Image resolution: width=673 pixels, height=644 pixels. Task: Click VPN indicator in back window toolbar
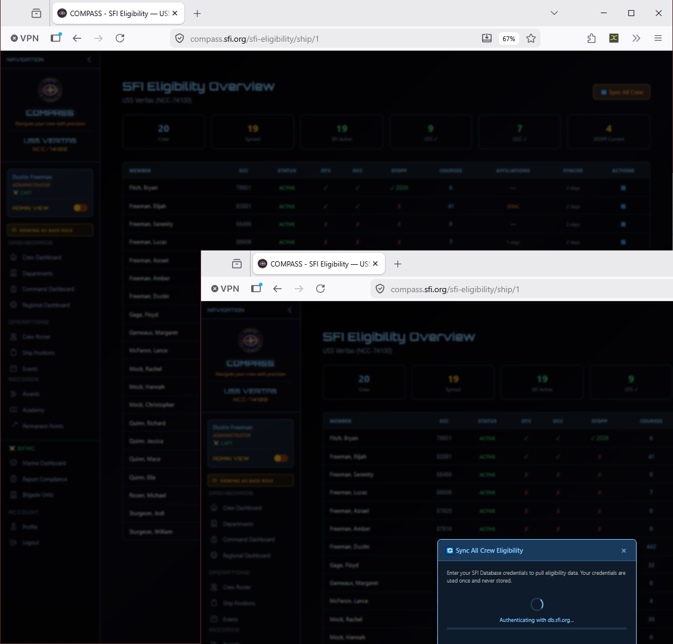tap(25, 38)
